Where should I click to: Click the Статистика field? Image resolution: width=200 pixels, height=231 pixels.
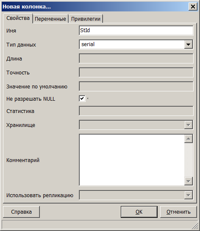coord(136,111)
